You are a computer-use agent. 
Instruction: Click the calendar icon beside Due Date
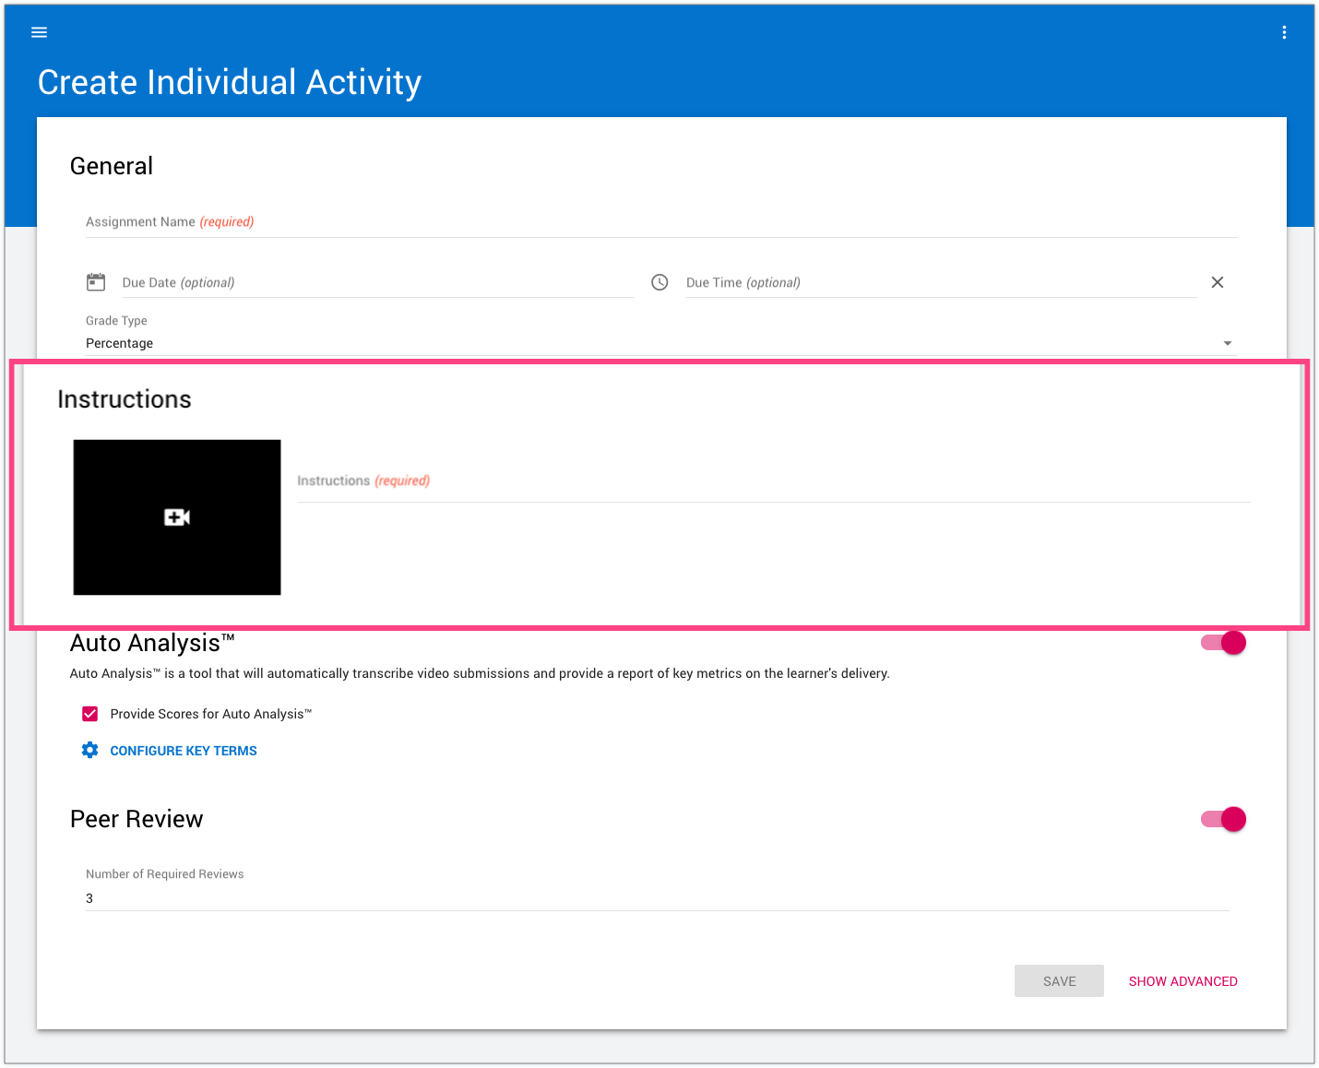coord(96,282)
